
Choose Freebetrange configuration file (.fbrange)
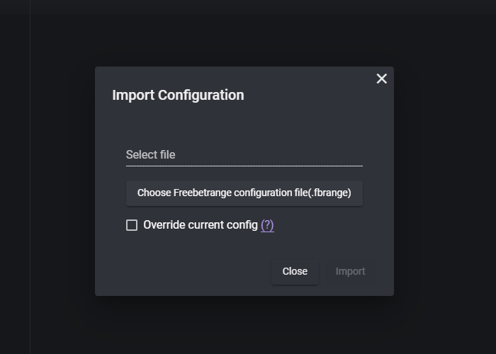pos(244,193)
